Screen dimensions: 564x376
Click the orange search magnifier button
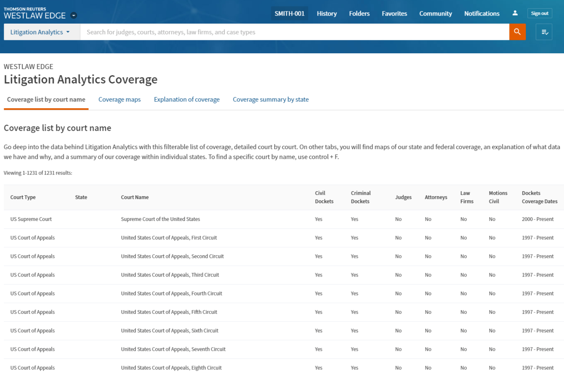[517, 32]
